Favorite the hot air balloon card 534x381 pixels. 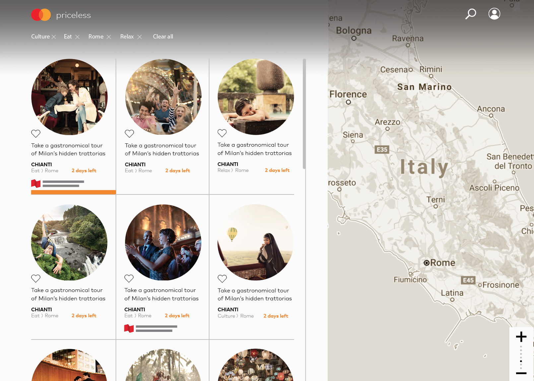222,278
